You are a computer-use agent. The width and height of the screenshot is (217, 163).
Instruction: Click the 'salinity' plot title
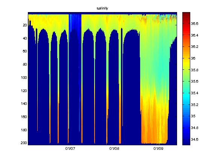[x=102, y=8]
